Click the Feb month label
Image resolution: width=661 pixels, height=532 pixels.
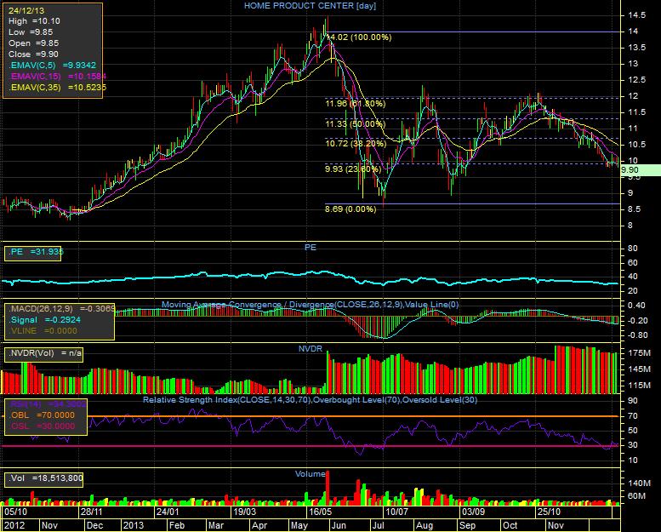(177, 525)
